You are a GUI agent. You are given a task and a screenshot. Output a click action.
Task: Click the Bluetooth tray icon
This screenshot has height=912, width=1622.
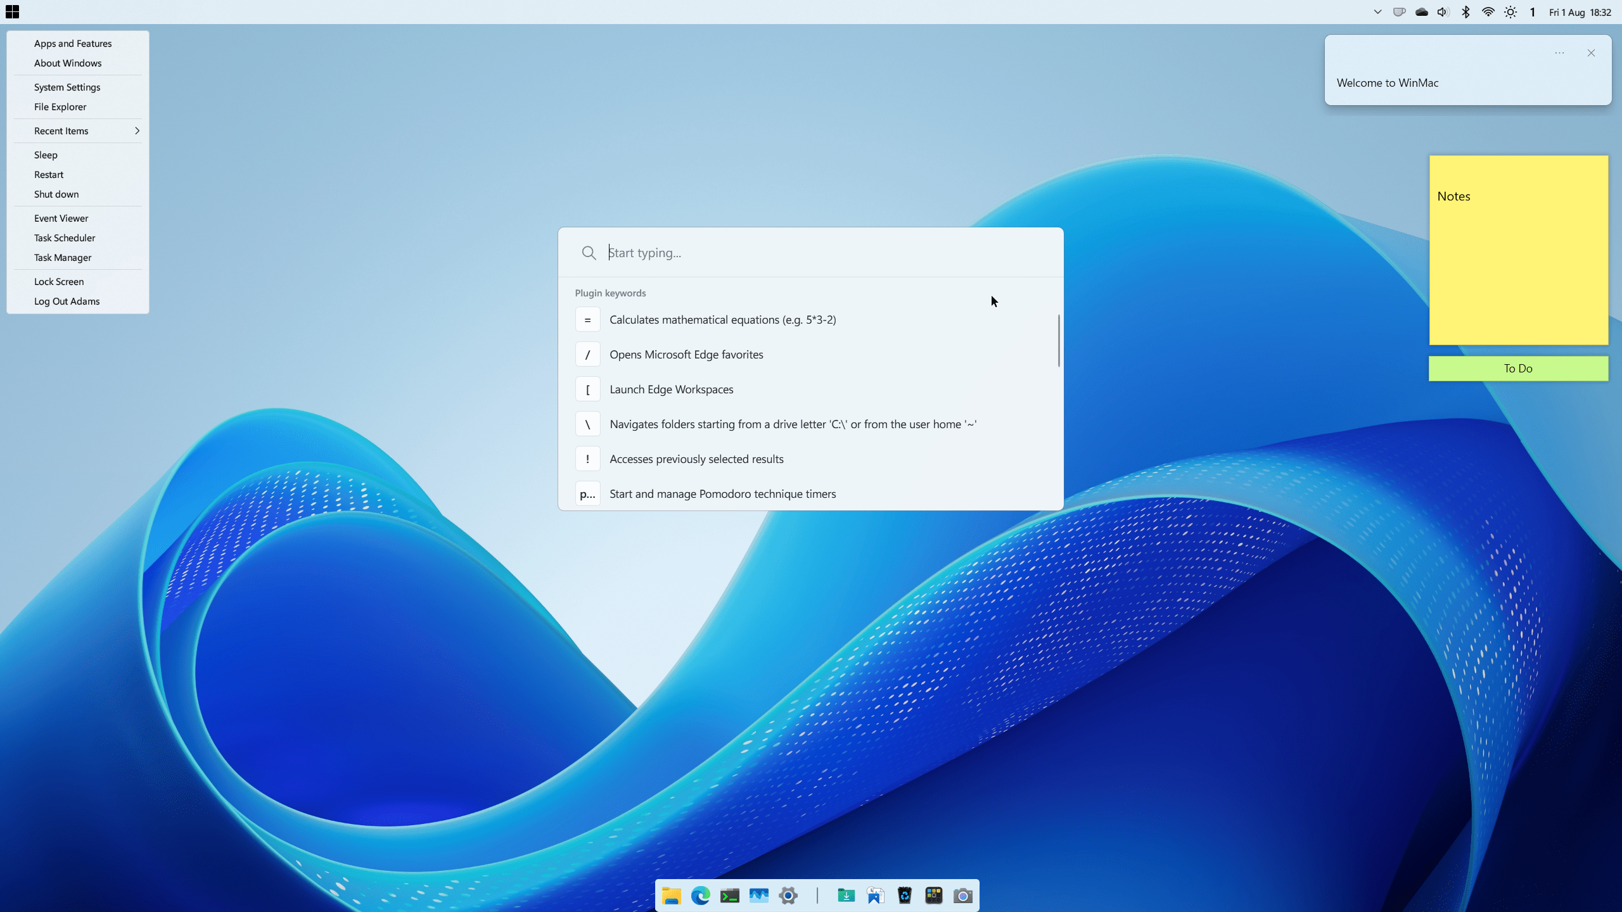(x=1466, y=12)
